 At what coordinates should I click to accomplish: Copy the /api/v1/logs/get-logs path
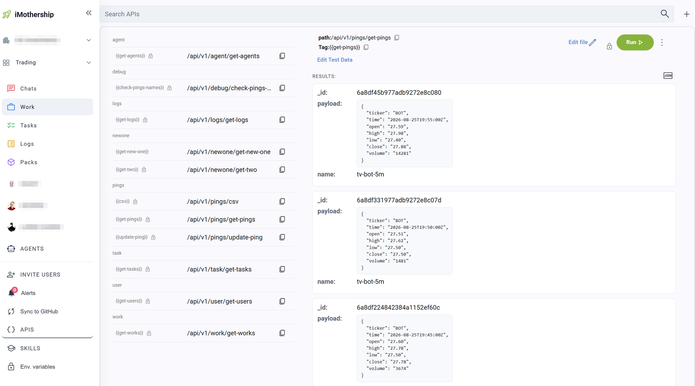pyautogui.click(x=282, y=120)
